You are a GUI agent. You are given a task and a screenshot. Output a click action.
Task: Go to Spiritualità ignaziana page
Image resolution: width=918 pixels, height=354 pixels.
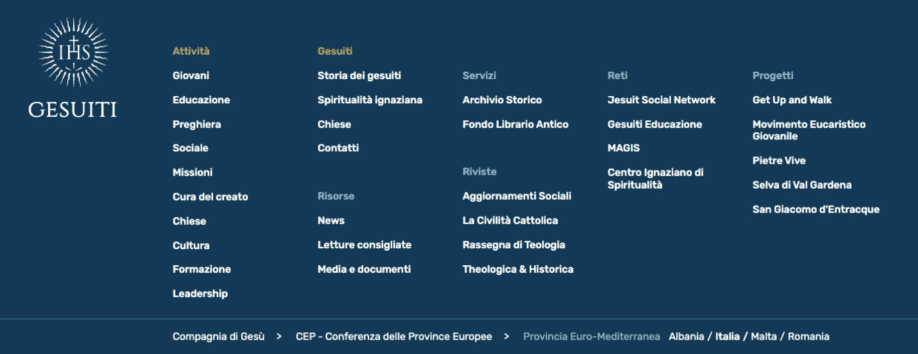(370, 100)
